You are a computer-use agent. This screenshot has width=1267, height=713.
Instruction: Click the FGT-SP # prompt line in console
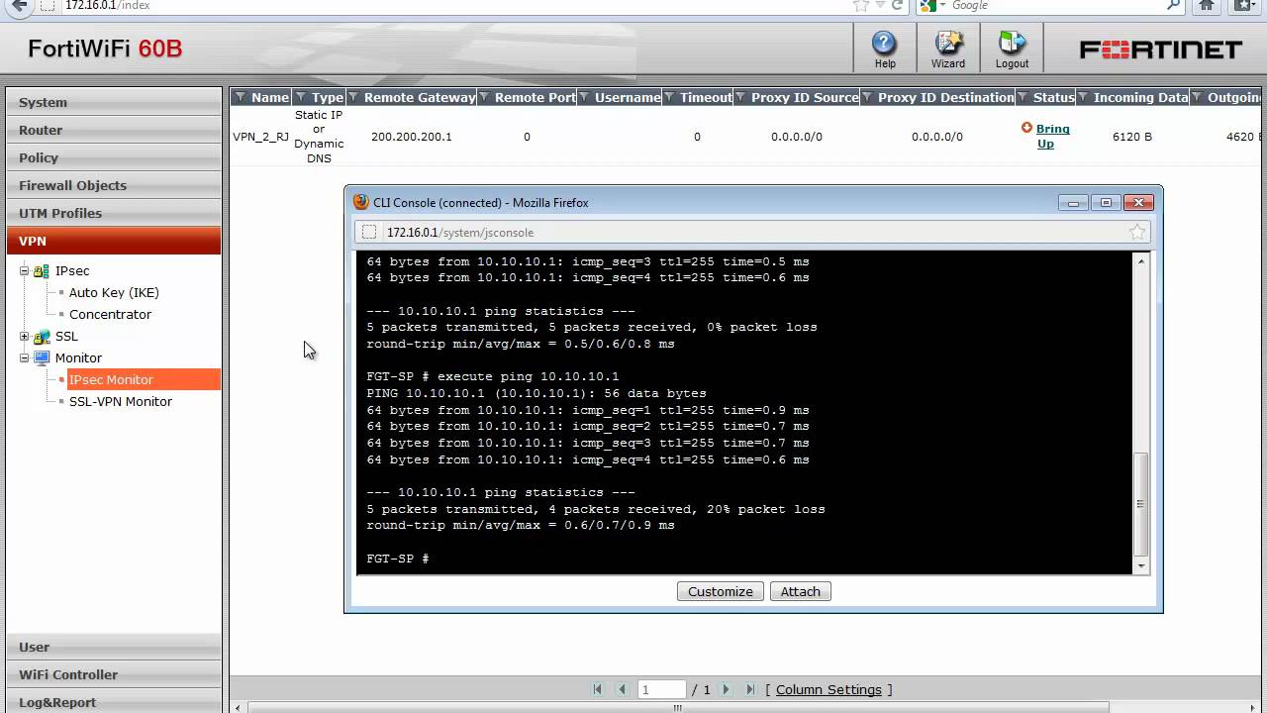pyautogui.click(x=398, y=559)
